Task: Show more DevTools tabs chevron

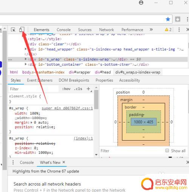Action: (151, 29)
